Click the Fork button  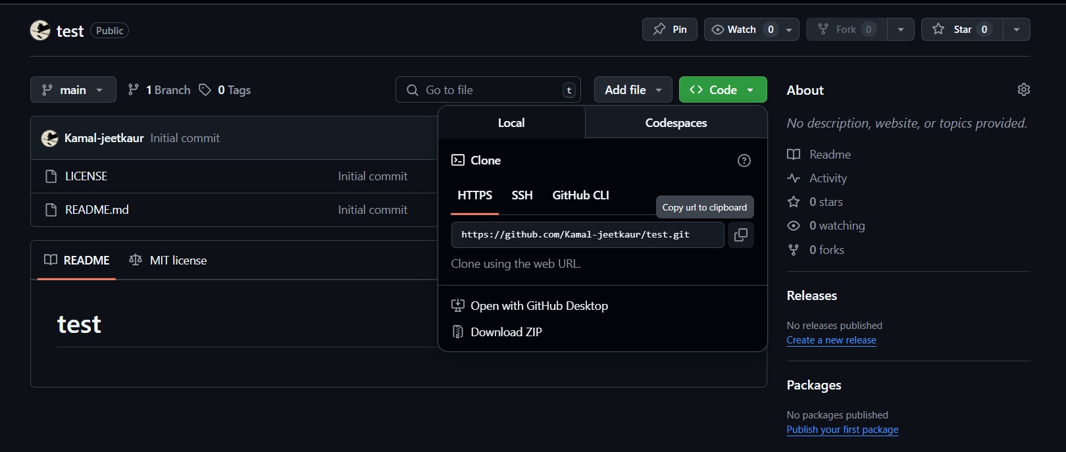coord(846,29)
